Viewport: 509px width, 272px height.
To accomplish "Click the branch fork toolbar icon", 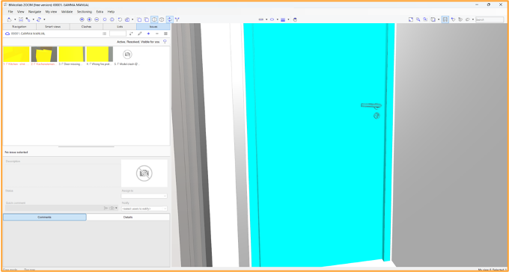I will coord(177,19).
